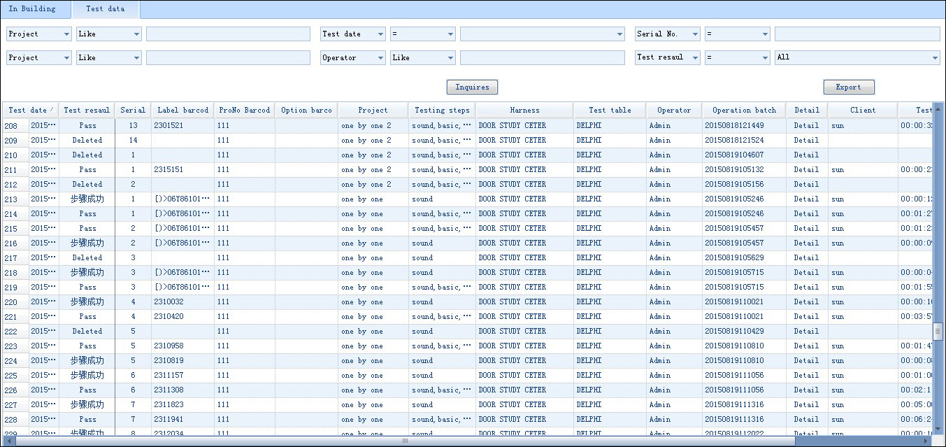Sort by the Test resaul column header

click(x=87, y=110)
